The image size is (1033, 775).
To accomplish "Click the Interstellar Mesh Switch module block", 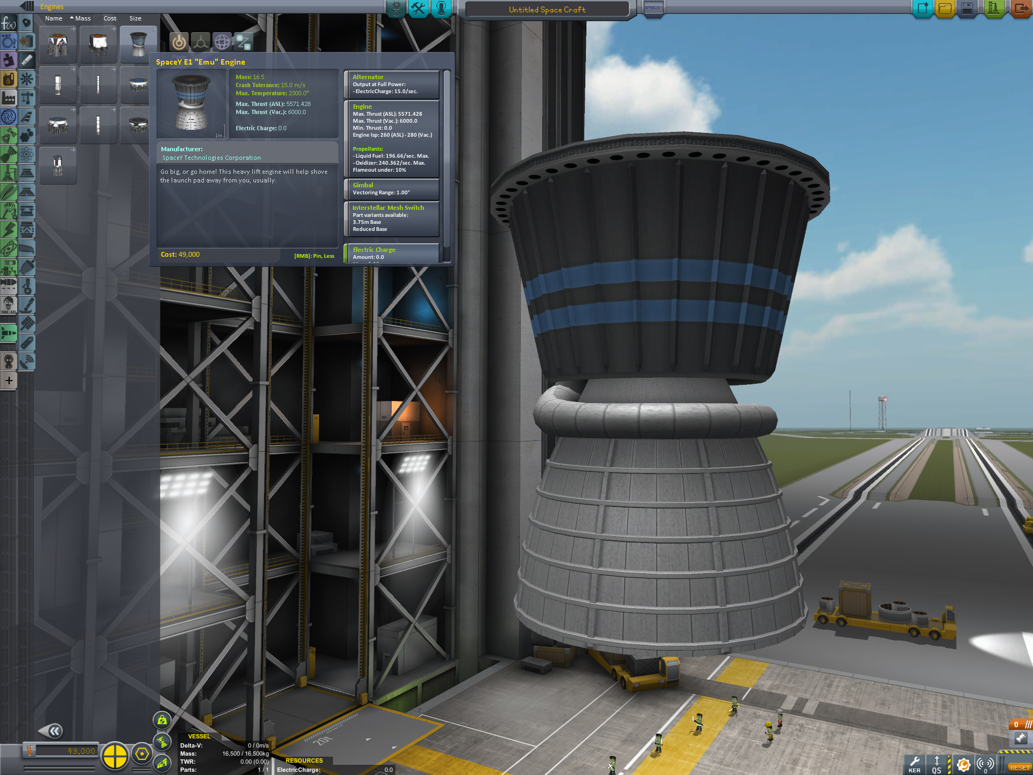I will 392,219.
